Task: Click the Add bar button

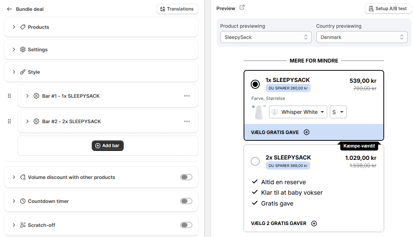Action: coord(108,146)
